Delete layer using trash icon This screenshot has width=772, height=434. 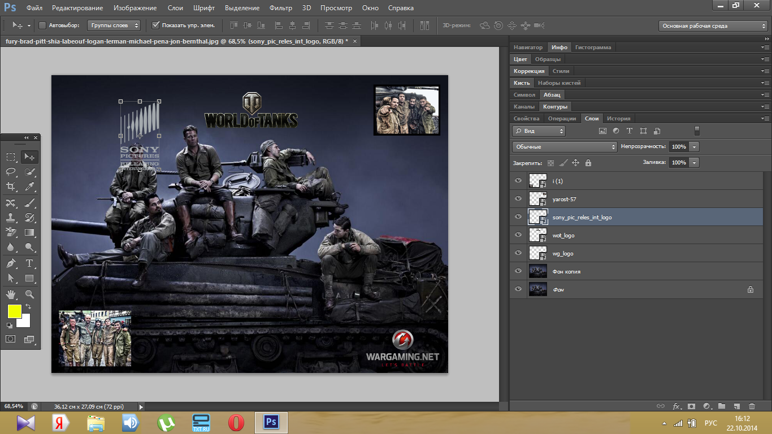point(752,406)
